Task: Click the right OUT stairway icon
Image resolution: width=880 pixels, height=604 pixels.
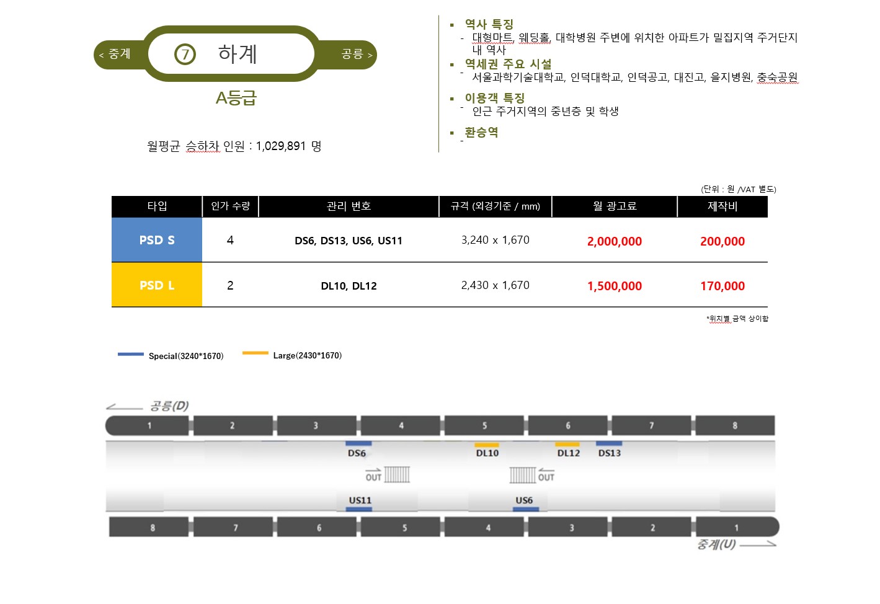Action: [x=532, y=474]
